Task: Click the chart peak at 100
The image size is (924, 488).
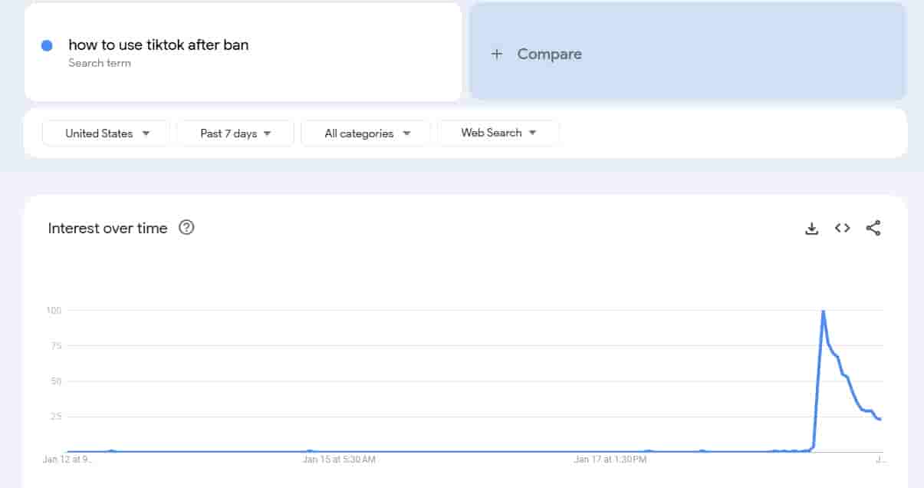Action: click(823, 312)
